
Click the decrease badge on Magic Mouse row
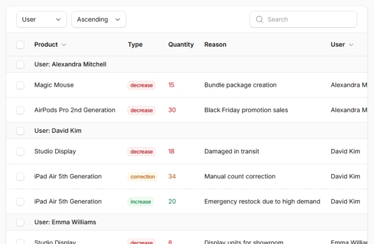[x=141, y=85]
